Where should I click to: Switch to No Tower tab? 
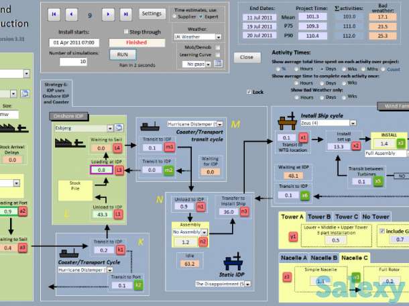tap(375, 217)
